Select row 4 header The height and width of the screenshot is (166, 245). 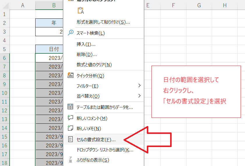pos(5,41)
